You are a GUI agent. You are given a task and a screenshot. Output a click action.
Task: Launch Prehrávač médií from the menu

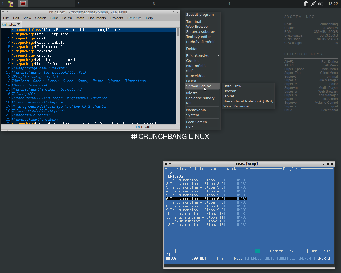202,42
